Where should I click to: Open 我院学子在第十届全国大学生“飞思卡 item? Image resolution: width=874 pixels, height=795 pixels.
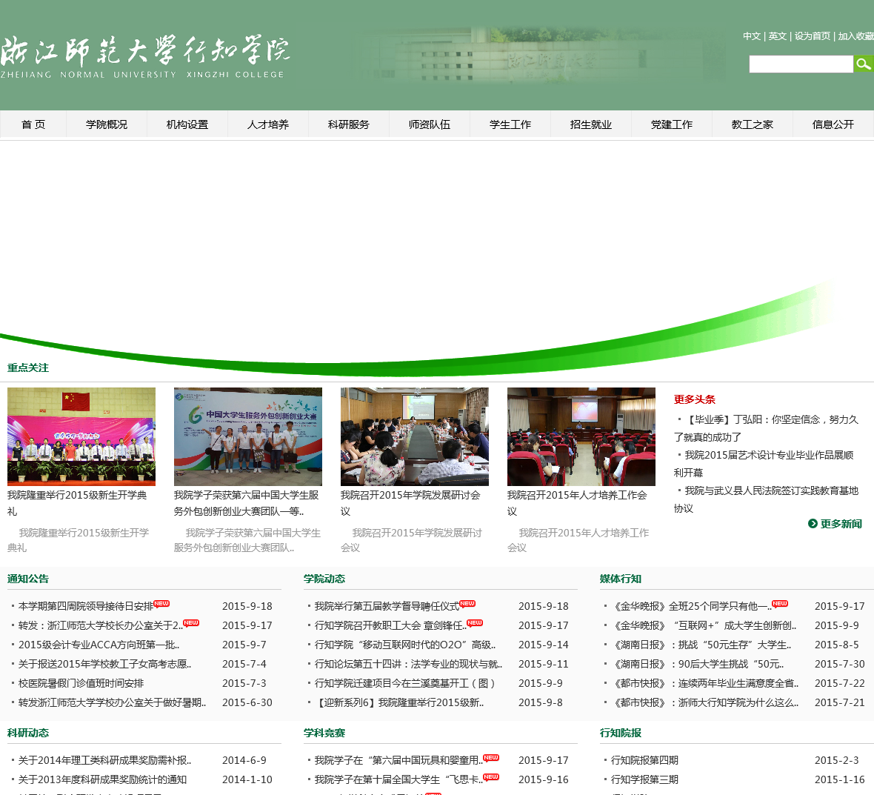coord(398,779)
